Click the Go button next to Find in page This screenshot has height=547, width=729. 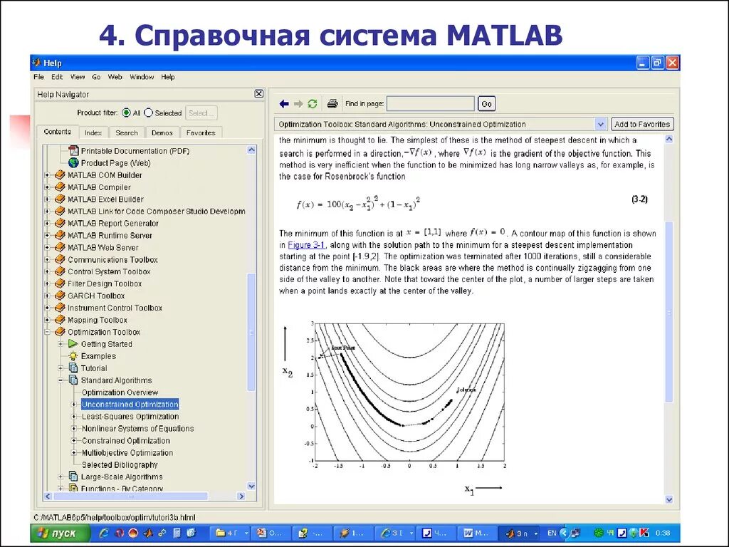click(x=486, y=104)
